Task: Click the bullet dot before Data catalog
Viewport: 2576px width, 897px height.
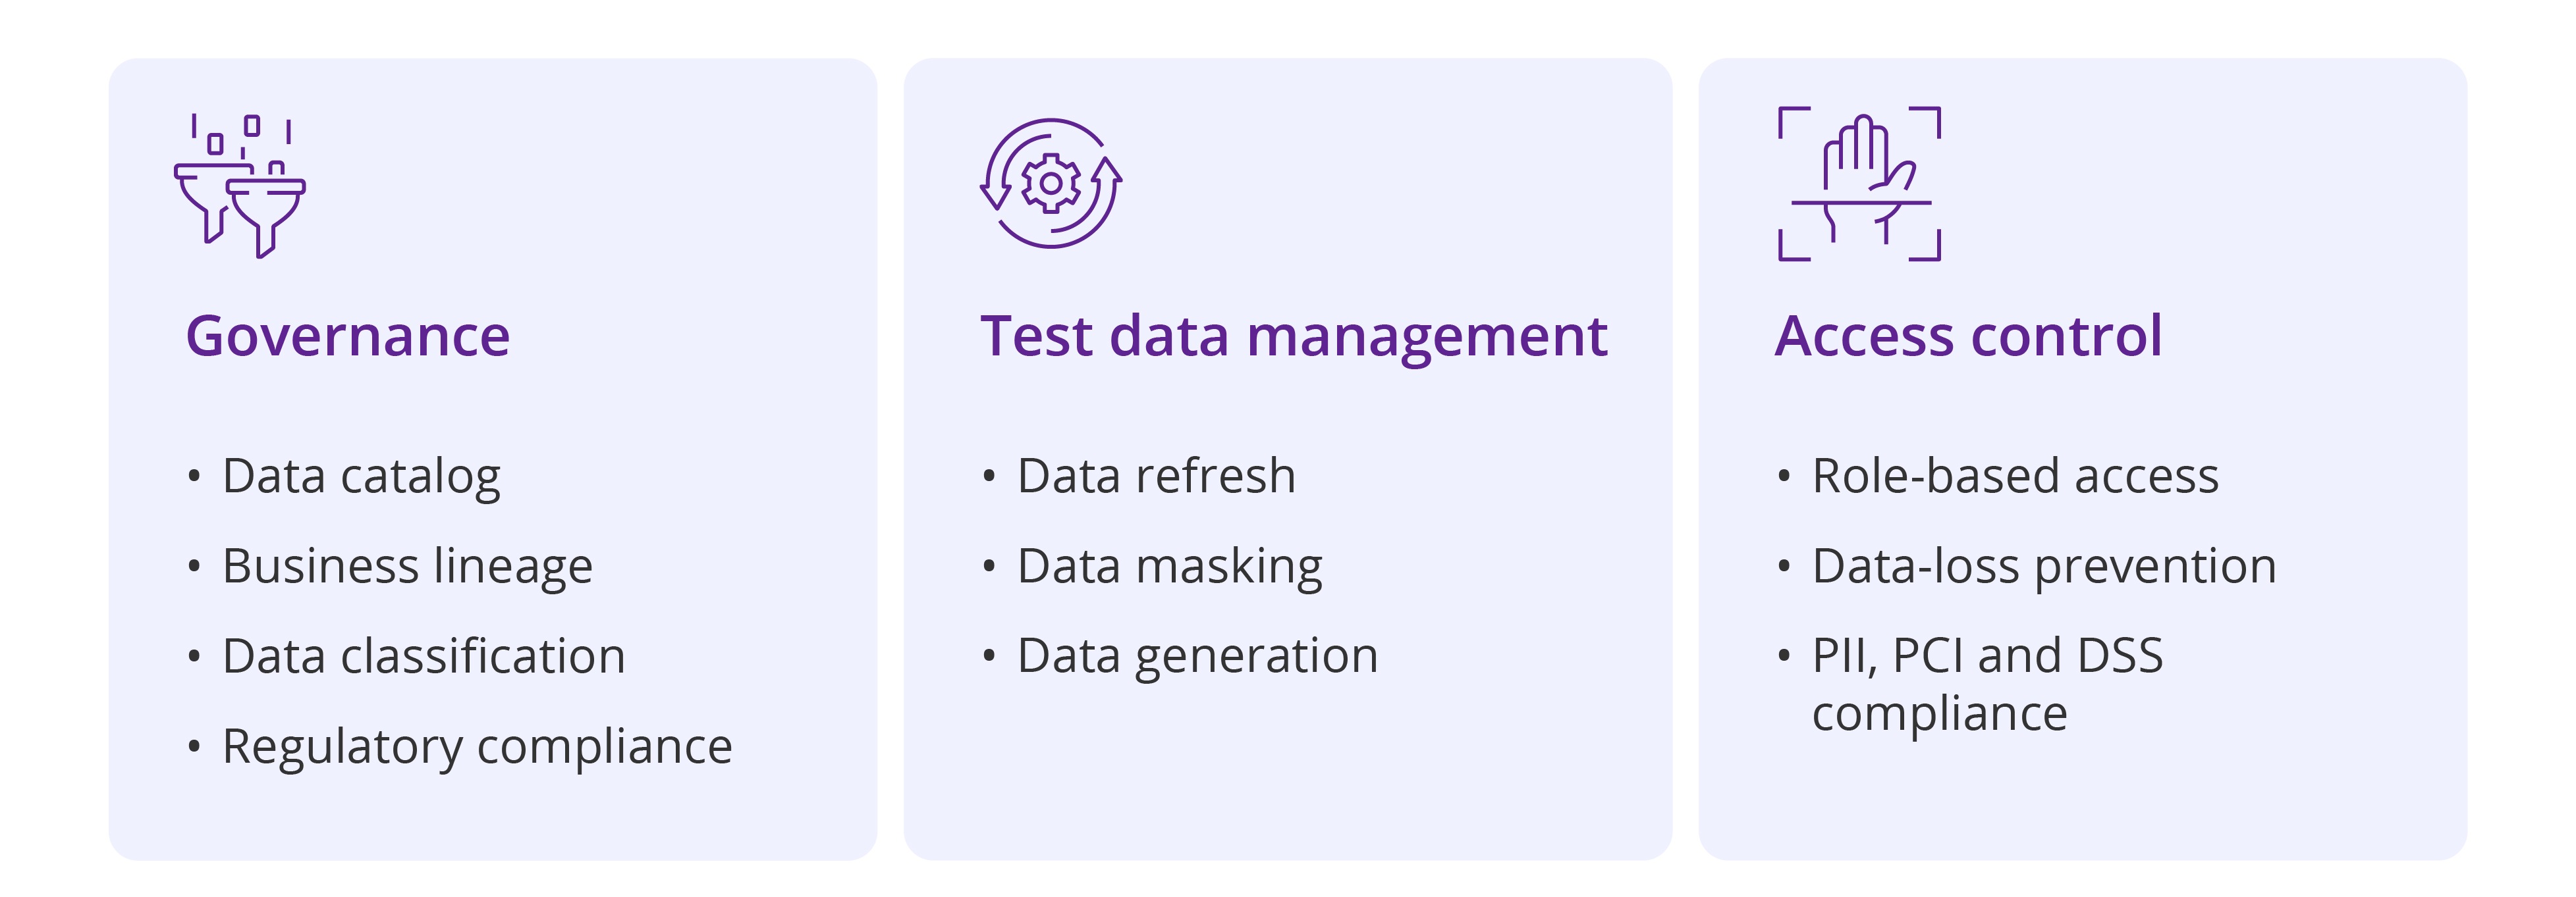Action: pos(194,476)
